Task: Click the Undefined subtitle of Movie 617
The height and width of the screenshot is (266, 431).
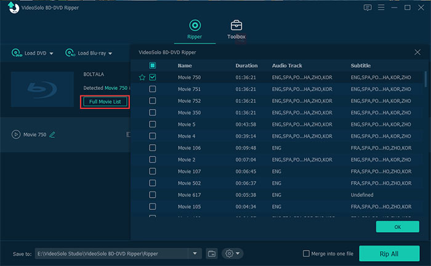Action: tap(362, 195)
